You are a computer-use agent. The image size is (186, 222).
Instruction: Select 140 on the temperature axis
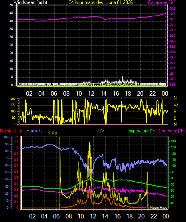[x=173, y=141]
